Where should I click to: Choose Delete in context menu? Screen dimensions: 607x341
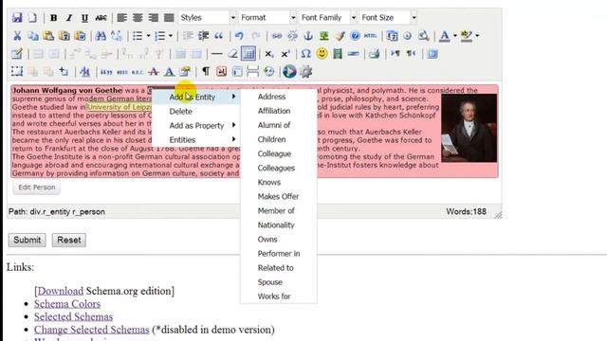pos(196,112)
